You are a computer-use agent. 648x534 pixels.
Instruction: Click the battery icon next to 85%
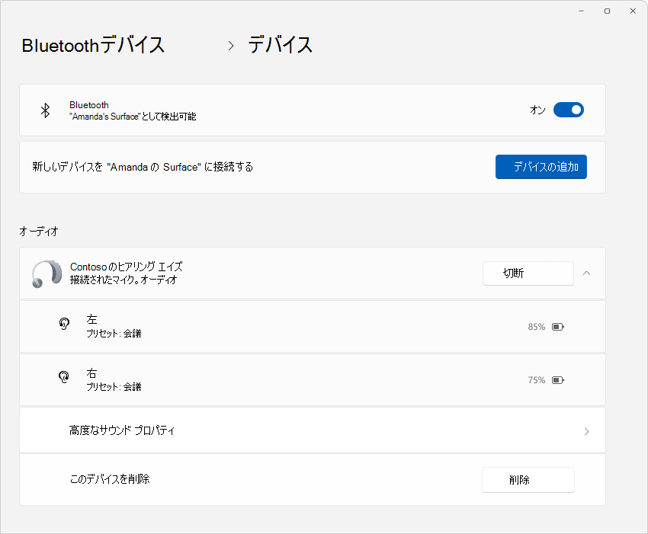click(x=558, y=327)
